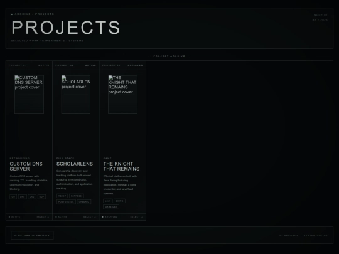The image size is (339, 254).
Task: Click the Project Archive section label
Action: pos(169,56)
